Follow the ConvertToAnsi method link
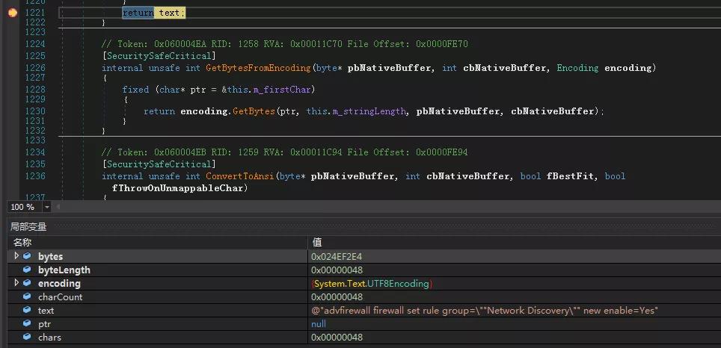The width and height of the screenshot is (721, 348). [x=239, y=176]
